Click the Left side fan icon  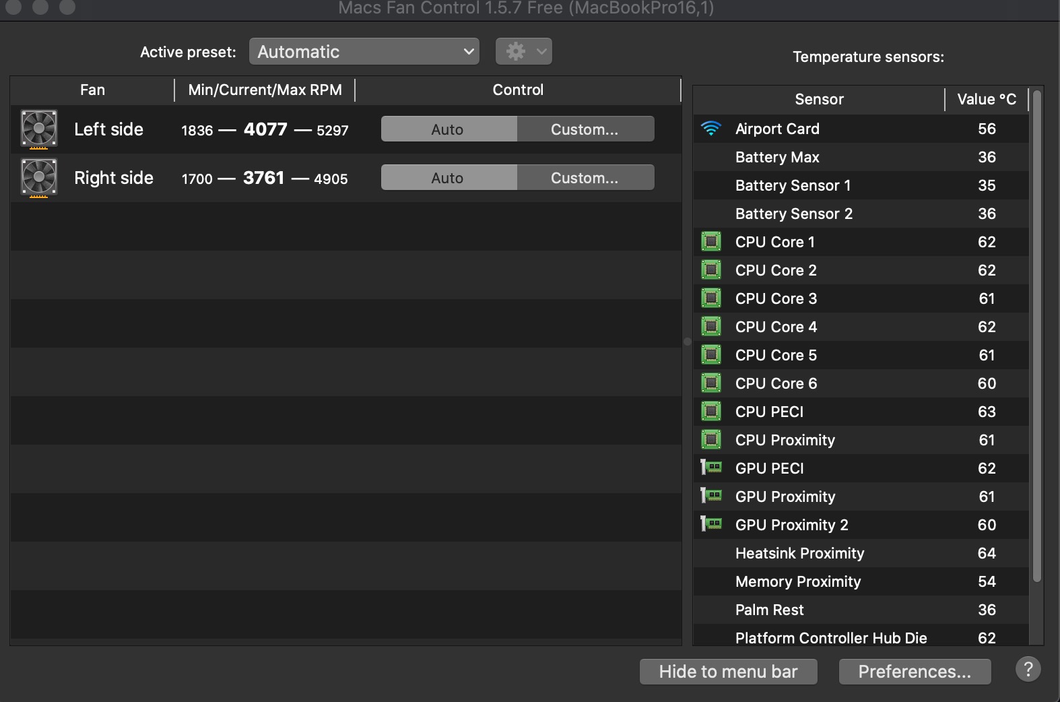[39, 129]
